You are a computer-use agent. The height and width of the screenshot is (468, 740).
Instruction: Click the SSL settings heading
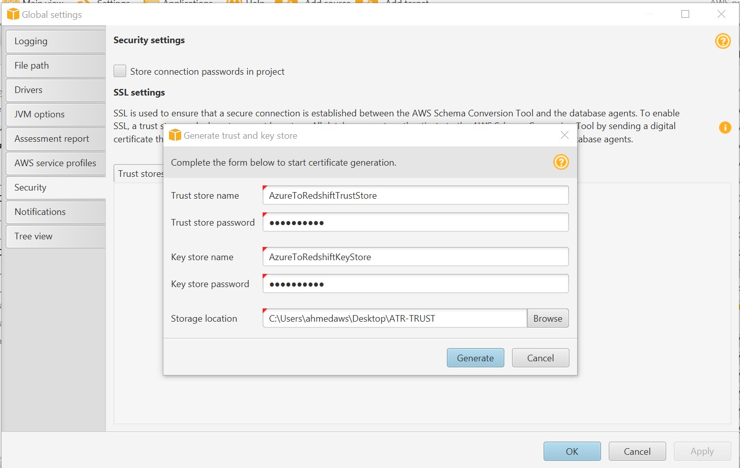click(x=139, y=92)
